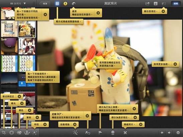
Task: Tap the auto-enhance magic wand icon
Action: [x=75, y=133]
